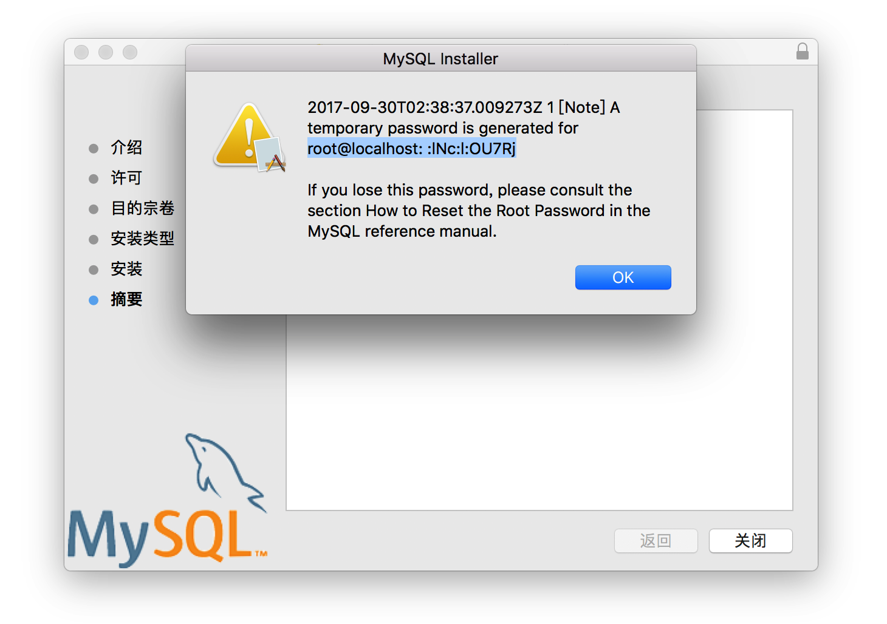Click the disabled 返回 button
The width and height of the screenshot is (887, 624).
tap(656, 541)
